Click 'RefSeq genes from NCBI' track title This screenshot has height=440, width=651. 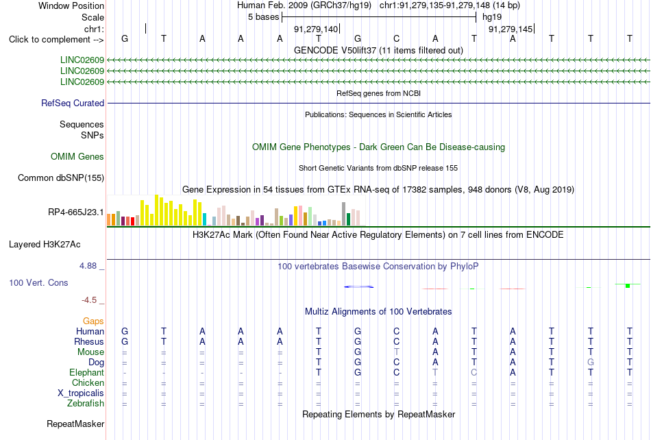(378, 93)
